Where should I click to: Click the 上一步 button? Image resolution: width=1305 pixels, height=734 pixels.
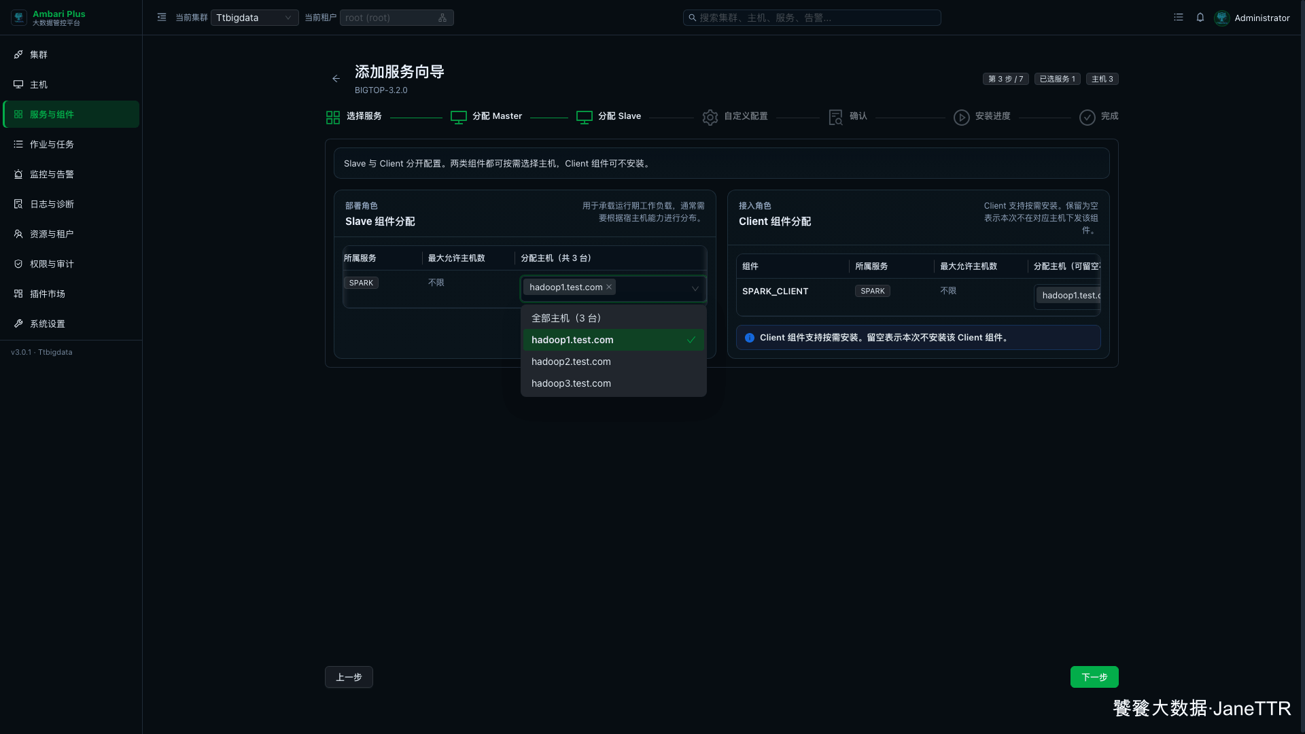pyautogui.click(x=349, y=677)
